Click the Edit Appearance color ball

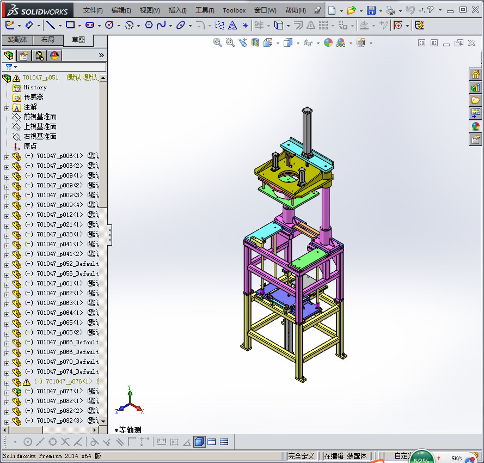(x=328, y=42)
